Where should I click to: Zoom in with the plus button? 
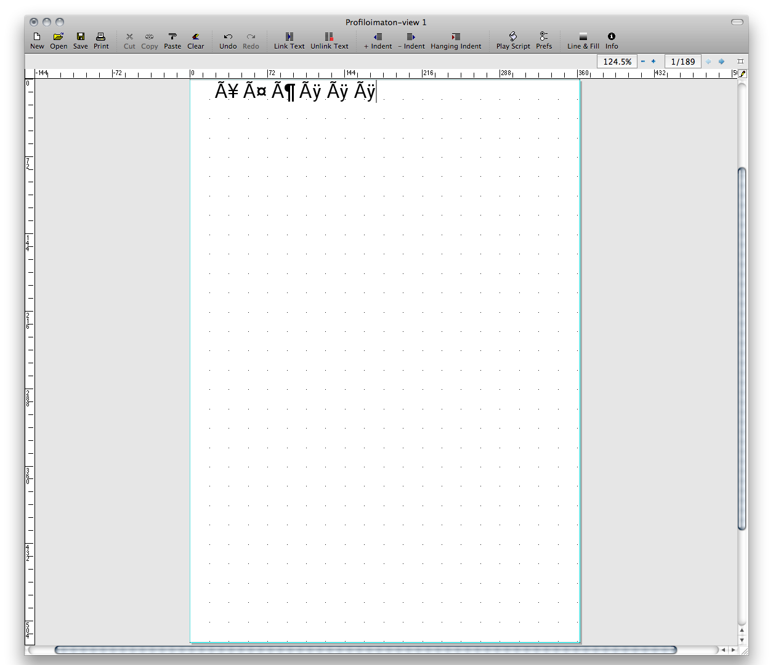[x=654, y=62]
